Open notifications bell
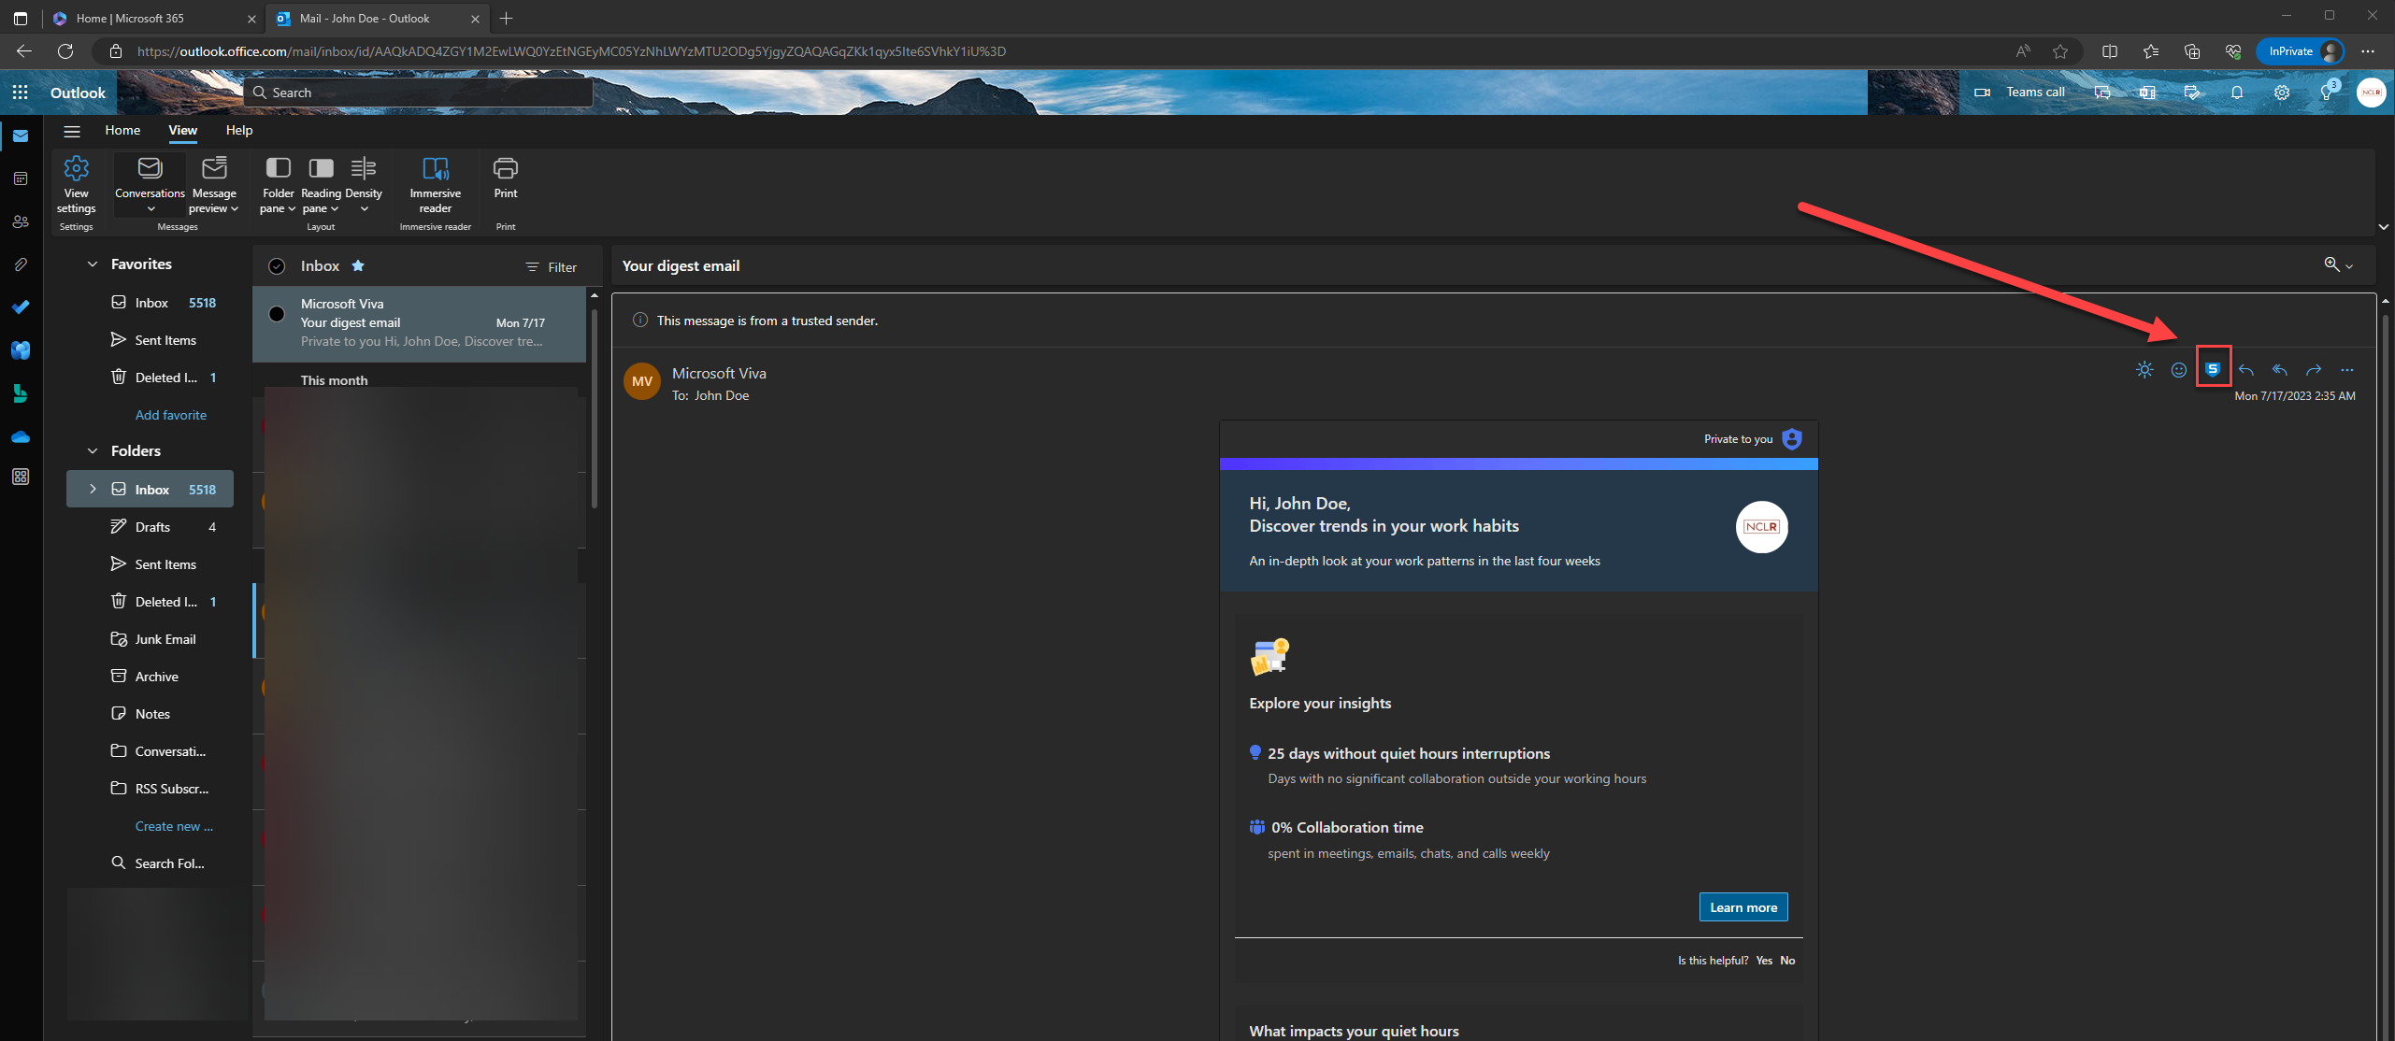 2237,93
